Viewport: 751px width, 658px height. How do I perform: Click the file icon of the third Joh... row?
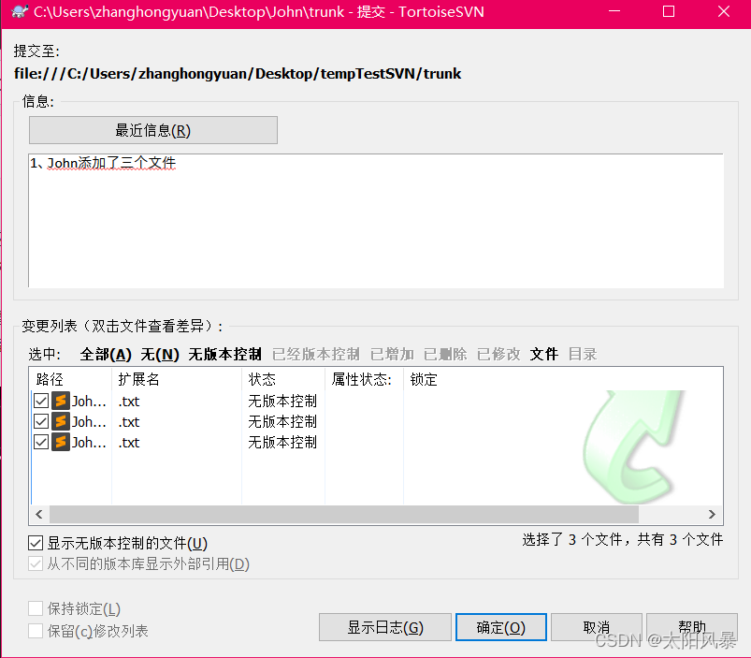point(61,442)
